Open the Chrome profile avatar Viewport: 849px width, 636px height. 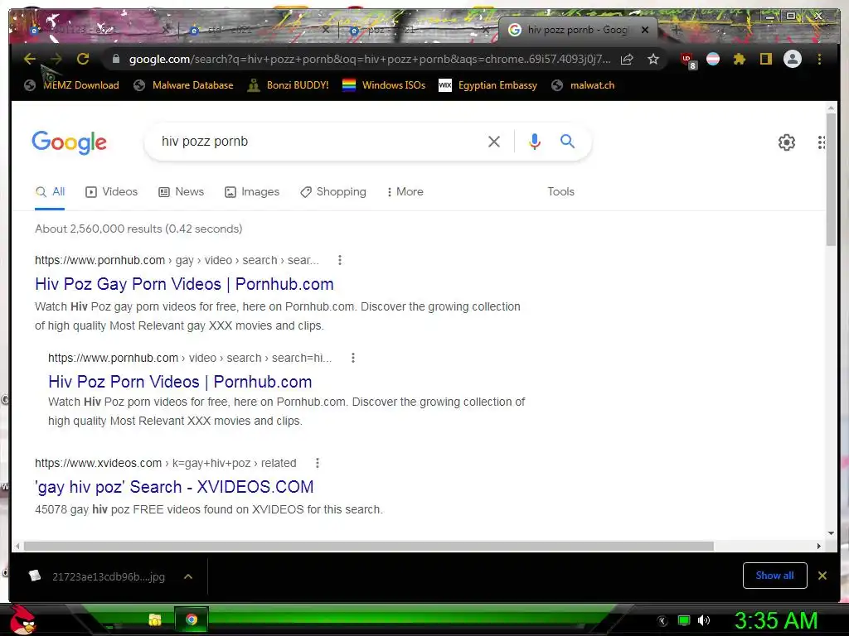click(793, 59)
